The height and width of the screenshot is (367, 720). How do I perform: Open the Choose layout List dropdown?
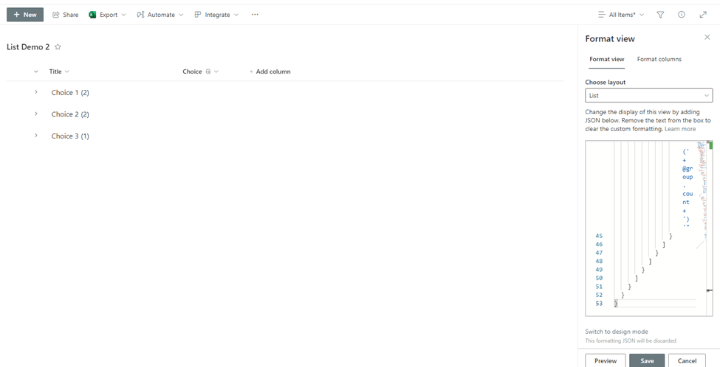click(649, 95)
